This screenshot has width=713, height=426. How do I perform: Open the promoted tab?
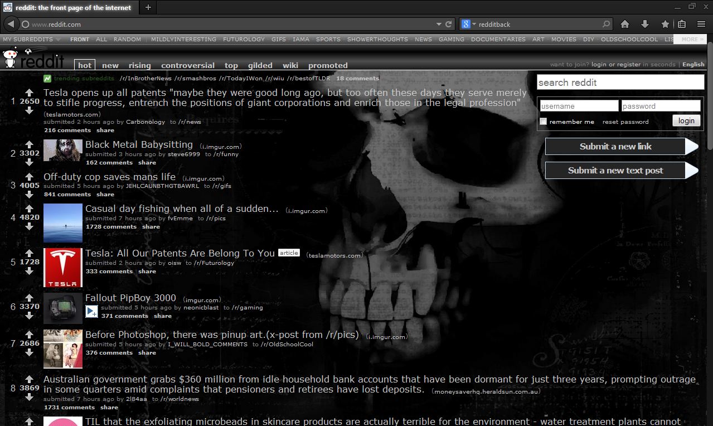tap(328, 65)
